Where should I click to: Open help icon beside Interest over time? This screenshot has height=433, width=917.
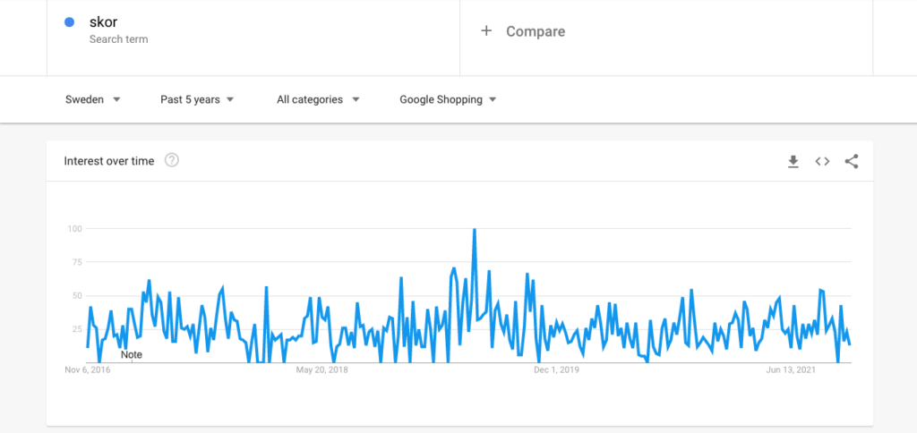click(171, 160)
